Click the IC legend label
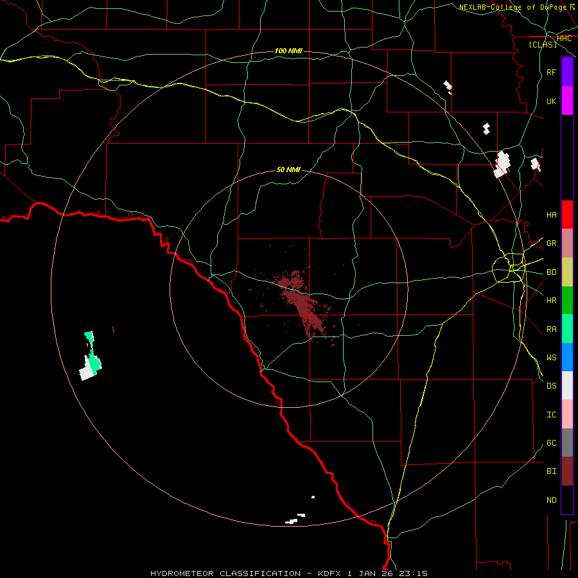The height and width of the screenshot is (578, 578). pyautogui.click(x=551, y=415)
